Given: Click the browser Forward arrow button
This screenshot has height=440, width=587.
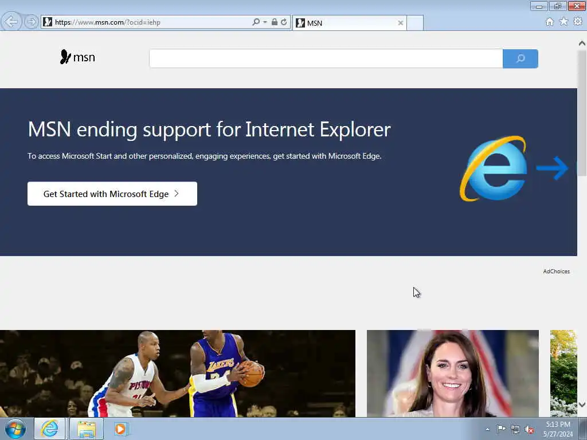Looking at the screenshot, I should tap(32, 22).
